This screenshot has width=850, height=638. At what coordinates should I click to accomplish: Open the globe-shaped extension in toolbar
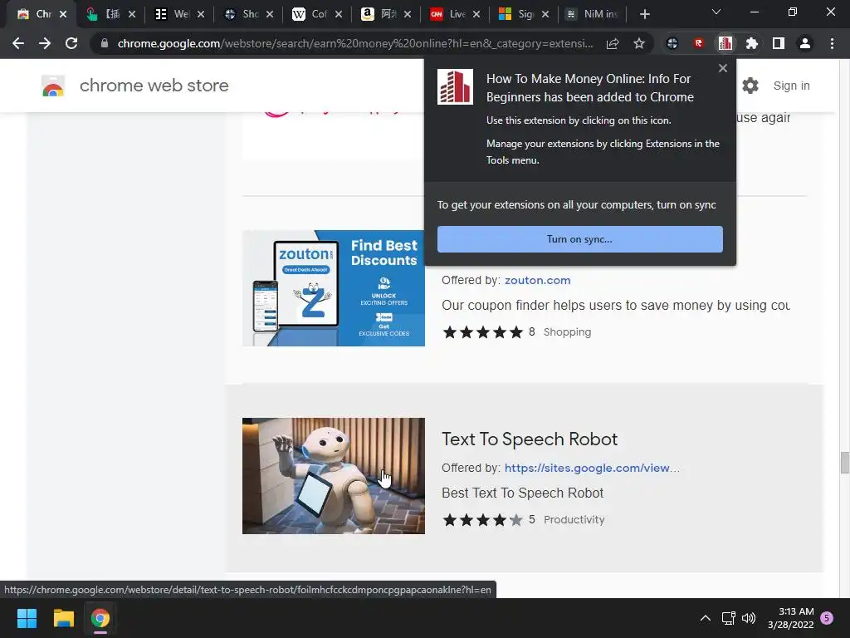[672, 43]
